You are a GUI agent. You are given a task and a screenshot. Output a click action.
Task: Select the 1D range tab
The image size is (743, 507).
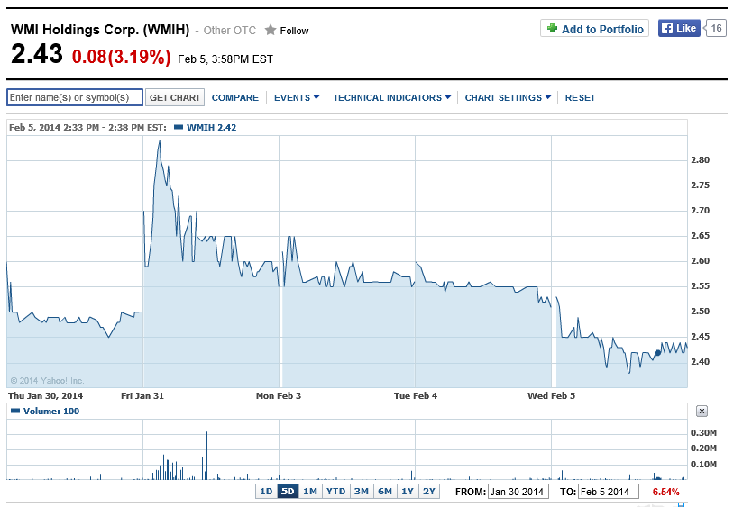coord(266,492)
